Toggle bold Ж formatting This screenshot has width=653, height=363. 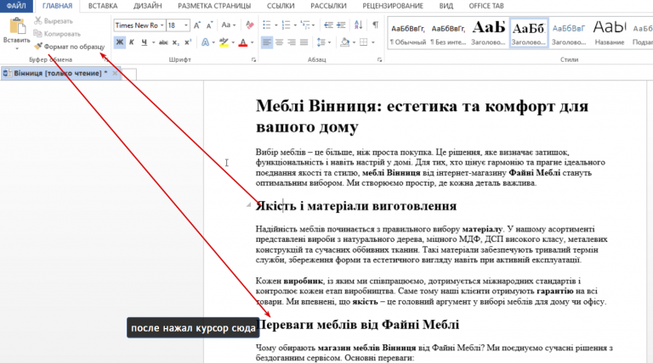point(120,42)
